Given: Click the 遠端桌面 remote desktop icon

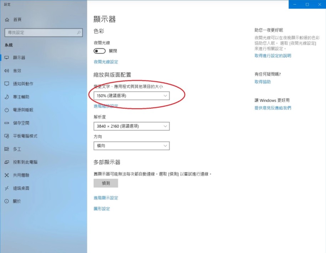Looking at the screenshot, I should click(x=7, y=188).
